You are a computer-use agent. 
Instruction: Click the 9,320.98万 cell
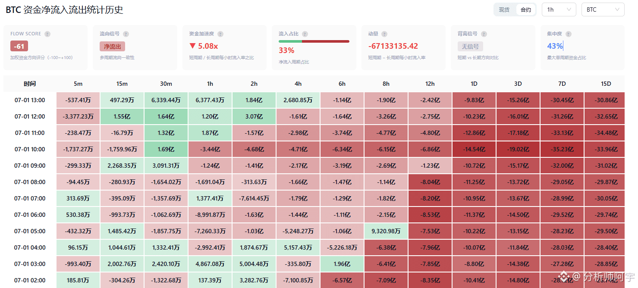coord(386,231)
